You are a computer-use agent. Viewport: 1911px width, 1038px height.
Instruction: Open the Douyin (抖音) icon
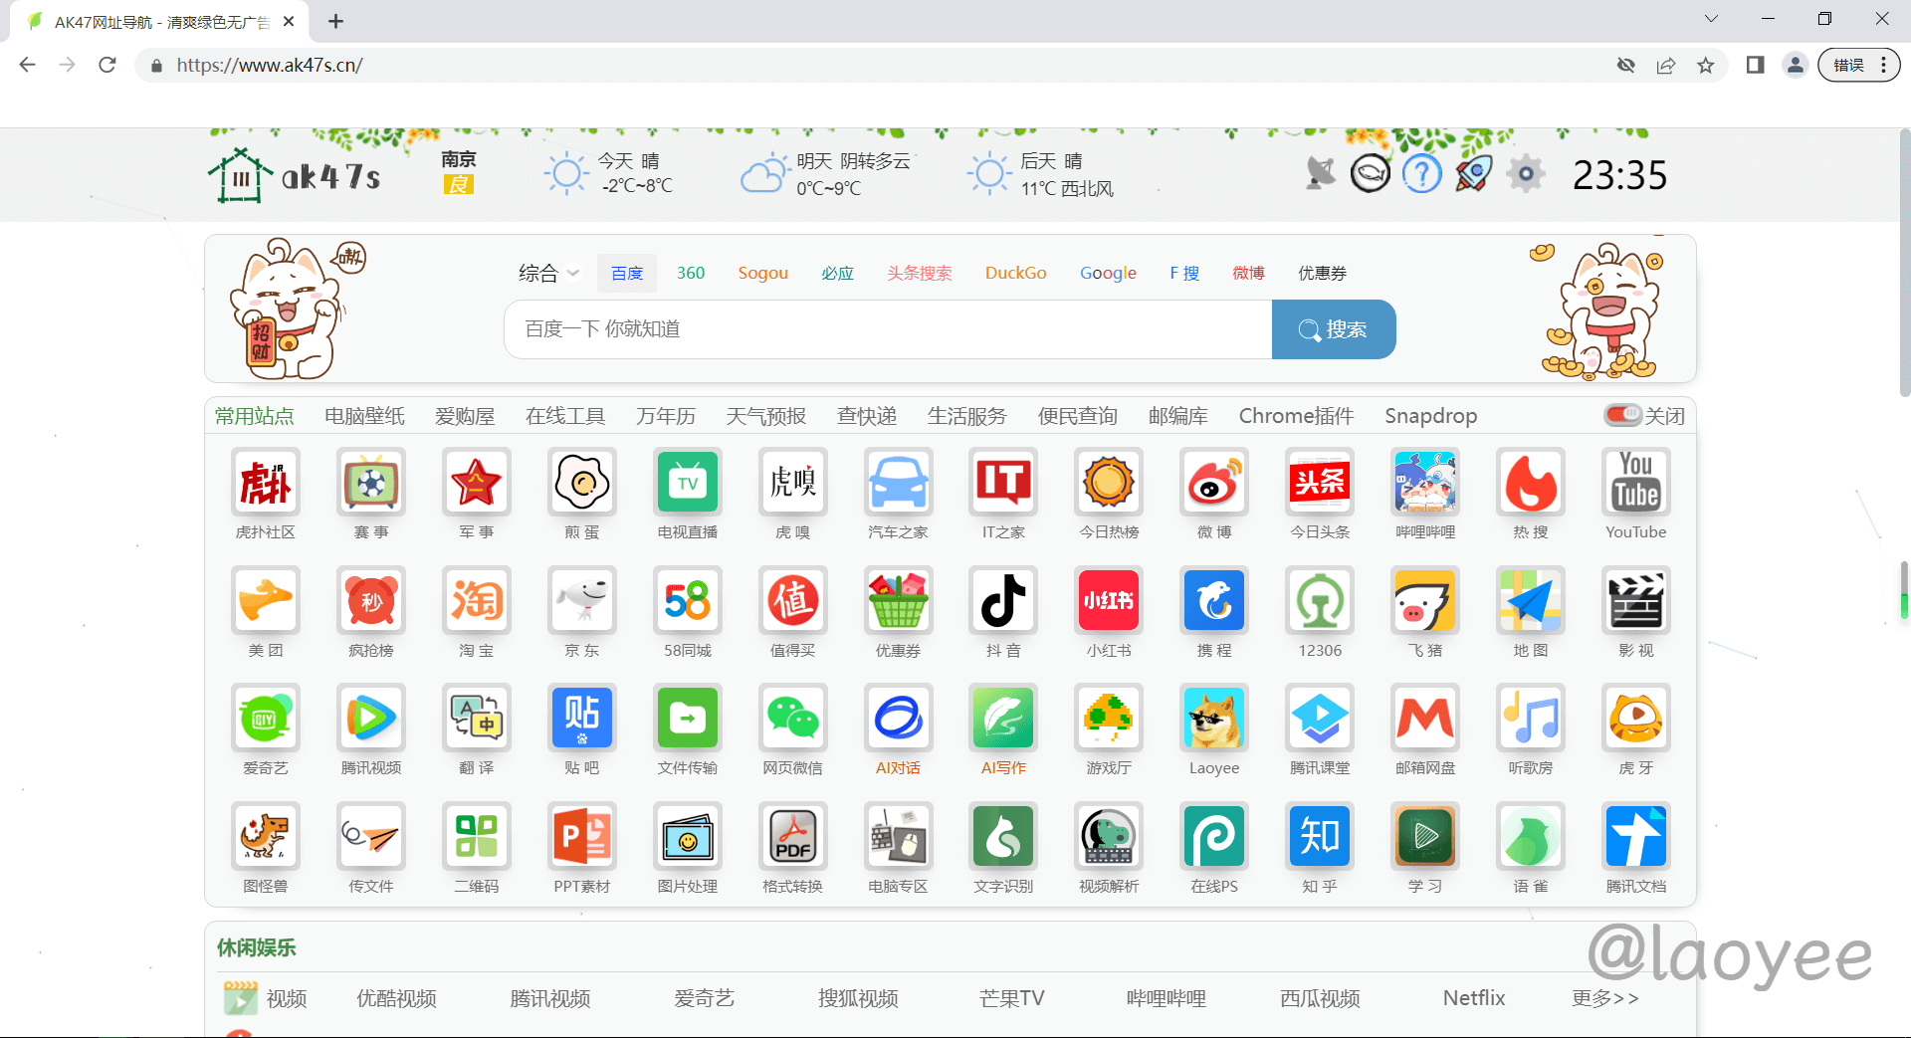tap(1003, 601)
